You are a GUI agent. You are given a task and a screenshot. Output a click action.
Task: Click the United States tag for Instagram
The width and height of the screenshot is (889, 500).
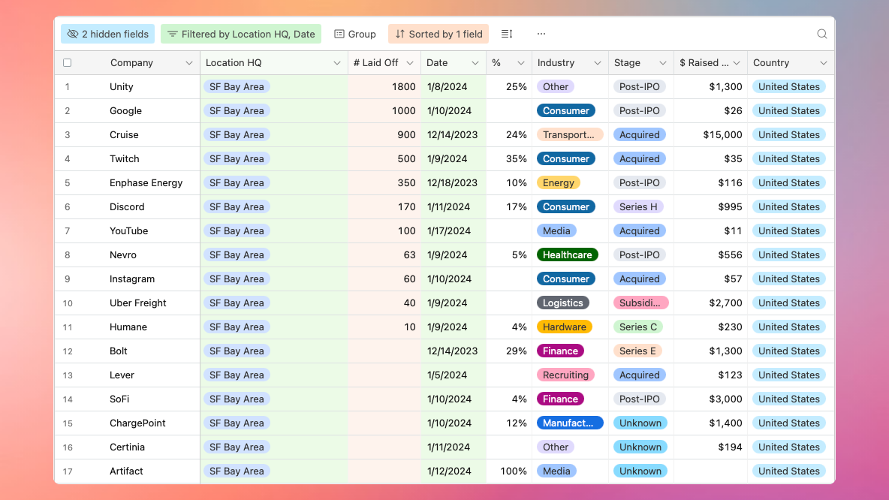(x=788, y=279)
